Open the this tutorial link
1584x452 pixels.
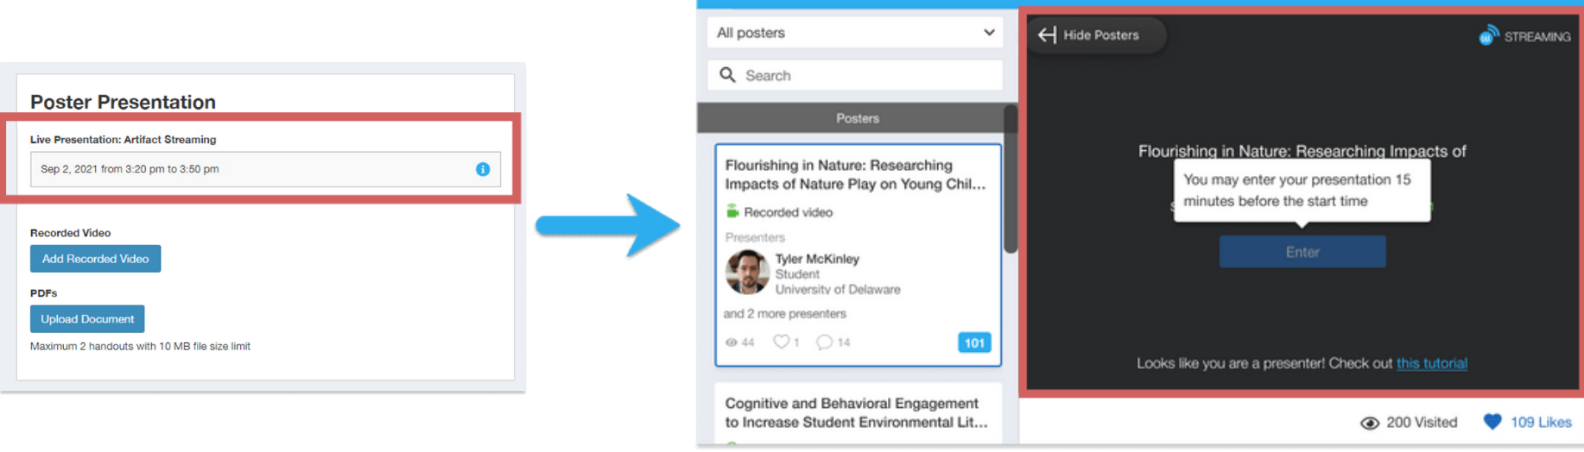tap(1431, 363)
